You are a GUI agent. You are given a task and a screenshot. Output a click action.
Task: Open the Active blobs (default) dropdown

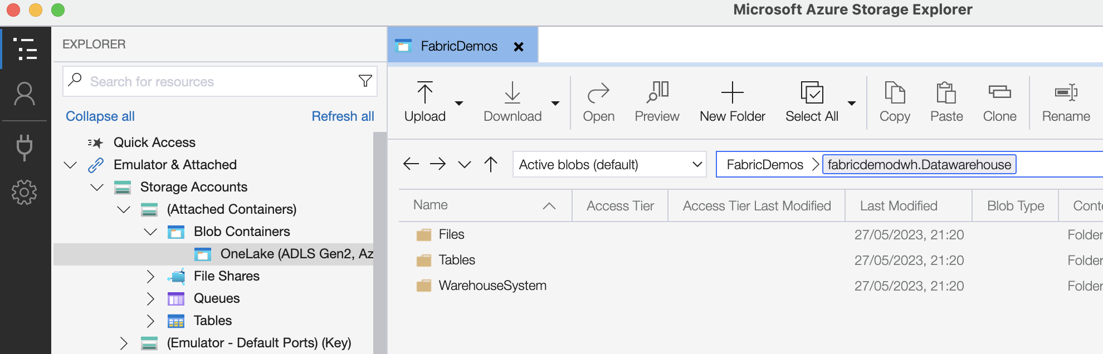609,165
